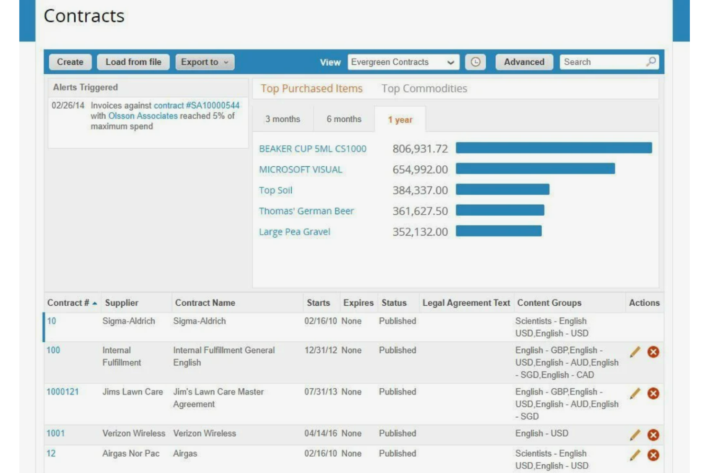This screenshot has width=709, height=473.
Task: Click the Sigma-Aldrich supplier cell
Action: coord(128,321)
